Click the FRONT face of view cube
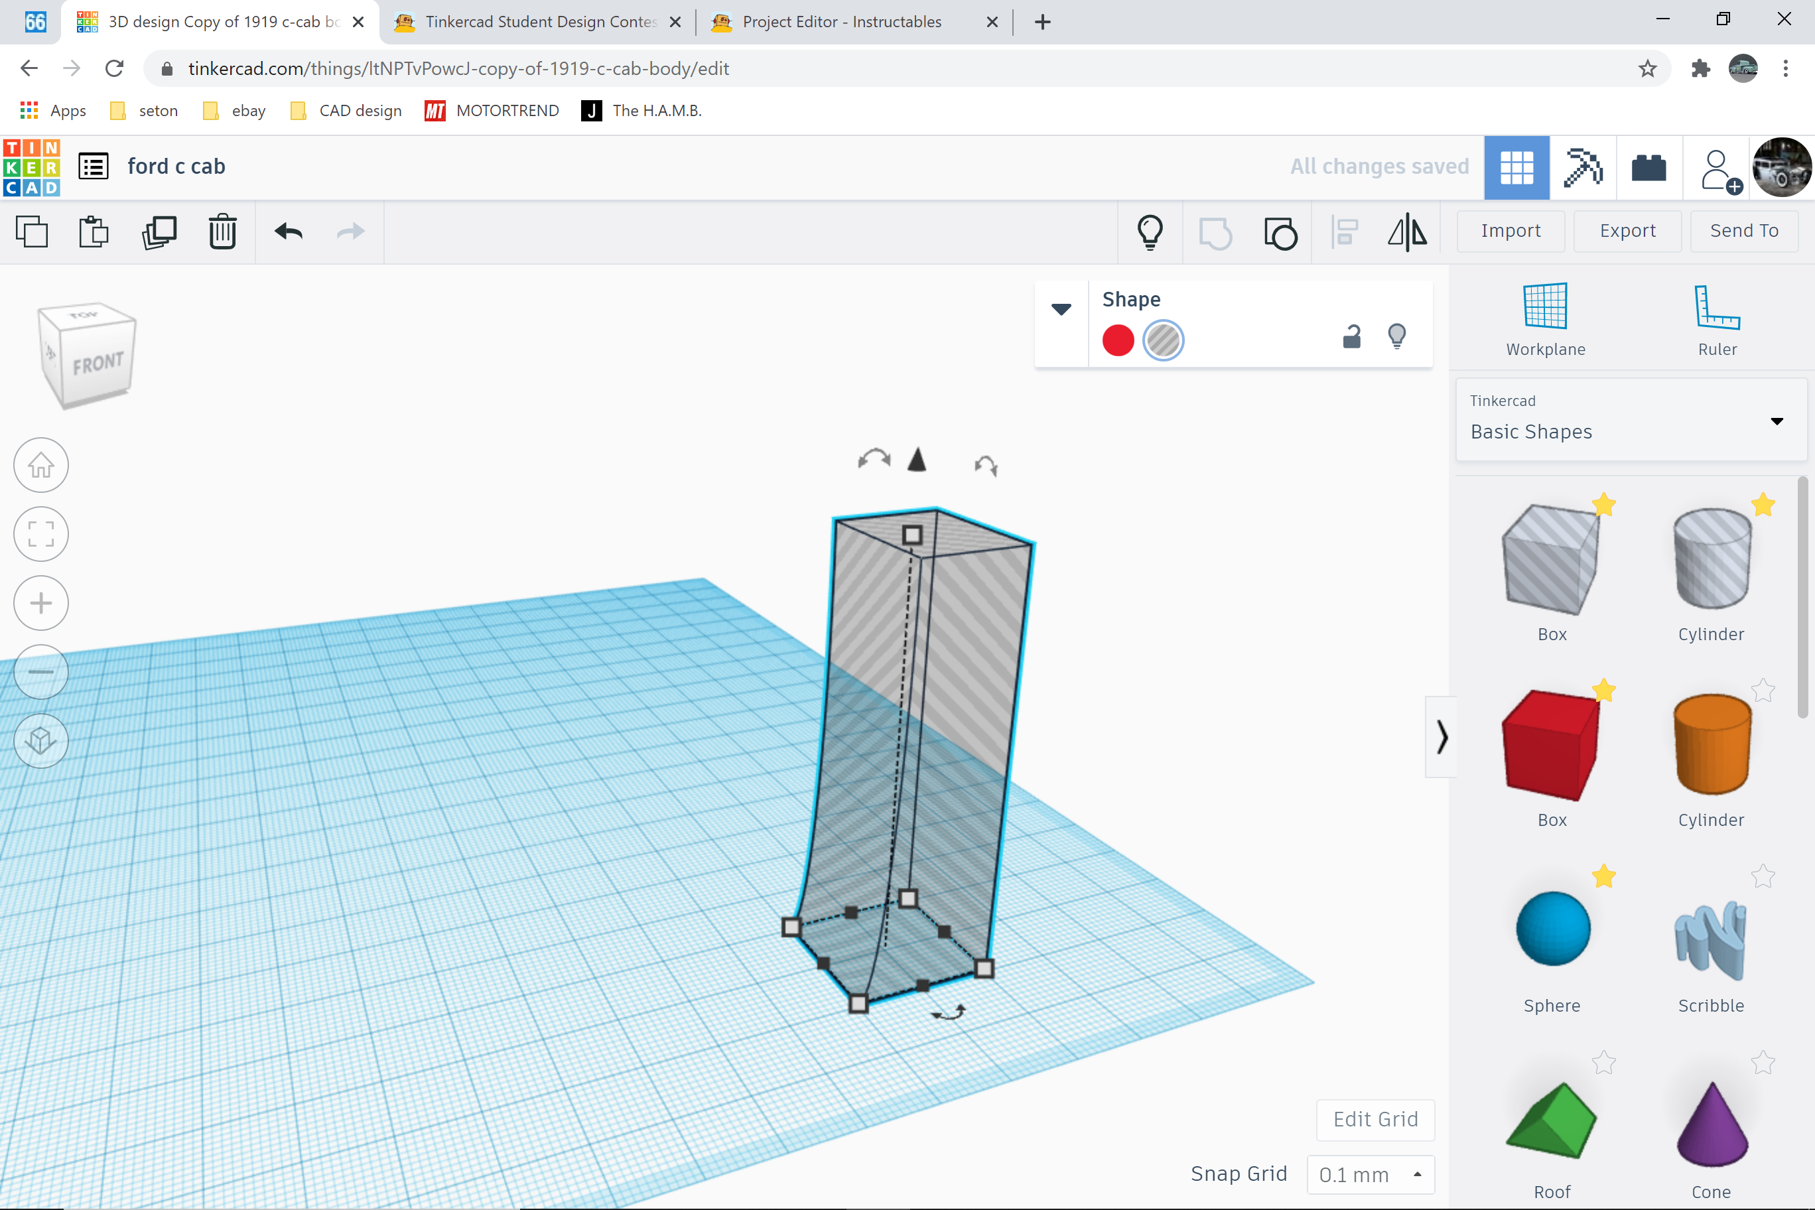This screenshot has height=1210, width=1815. pos(99,363)
